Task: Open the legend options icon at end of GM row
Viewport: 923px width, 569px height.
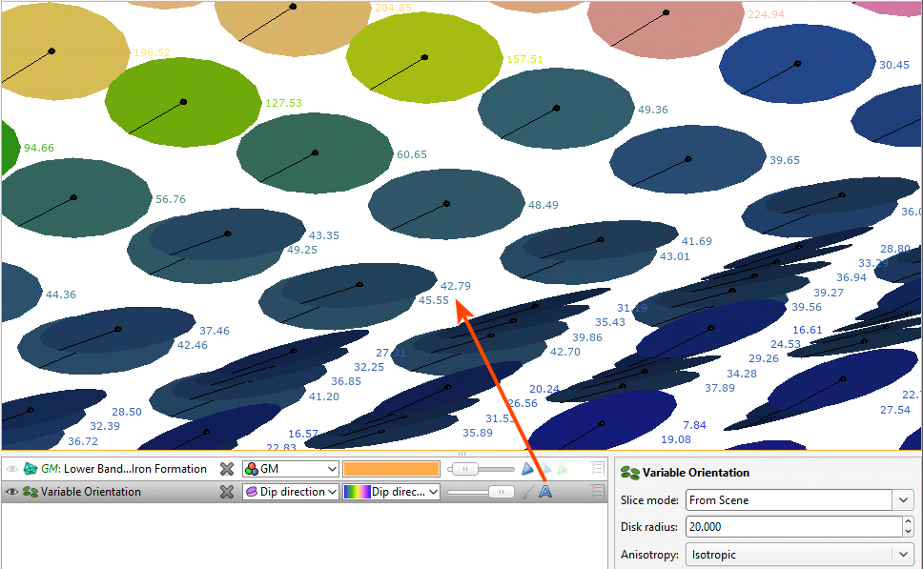Action: tap(598, 468)
